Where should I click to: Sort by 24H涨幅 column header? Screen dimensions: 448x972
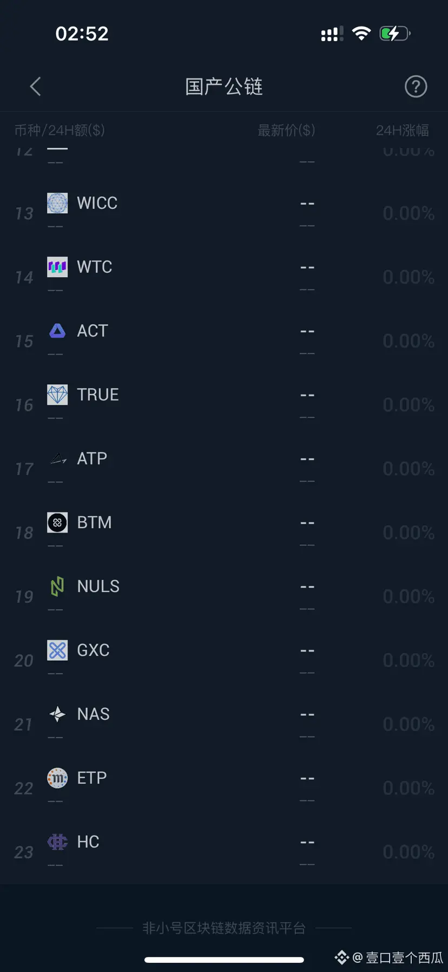403,130
